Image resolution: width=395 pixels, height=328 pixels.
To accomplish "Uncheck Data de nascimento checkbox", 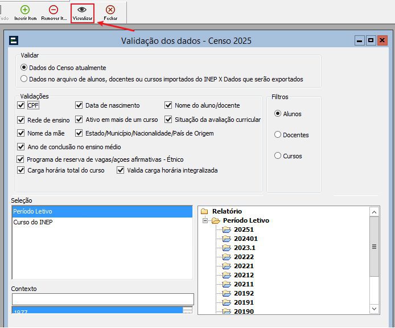I will click(x=79, y=105).
